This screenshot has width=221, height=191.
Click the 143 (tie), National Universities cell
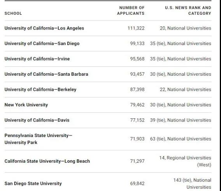click(192, 184)
